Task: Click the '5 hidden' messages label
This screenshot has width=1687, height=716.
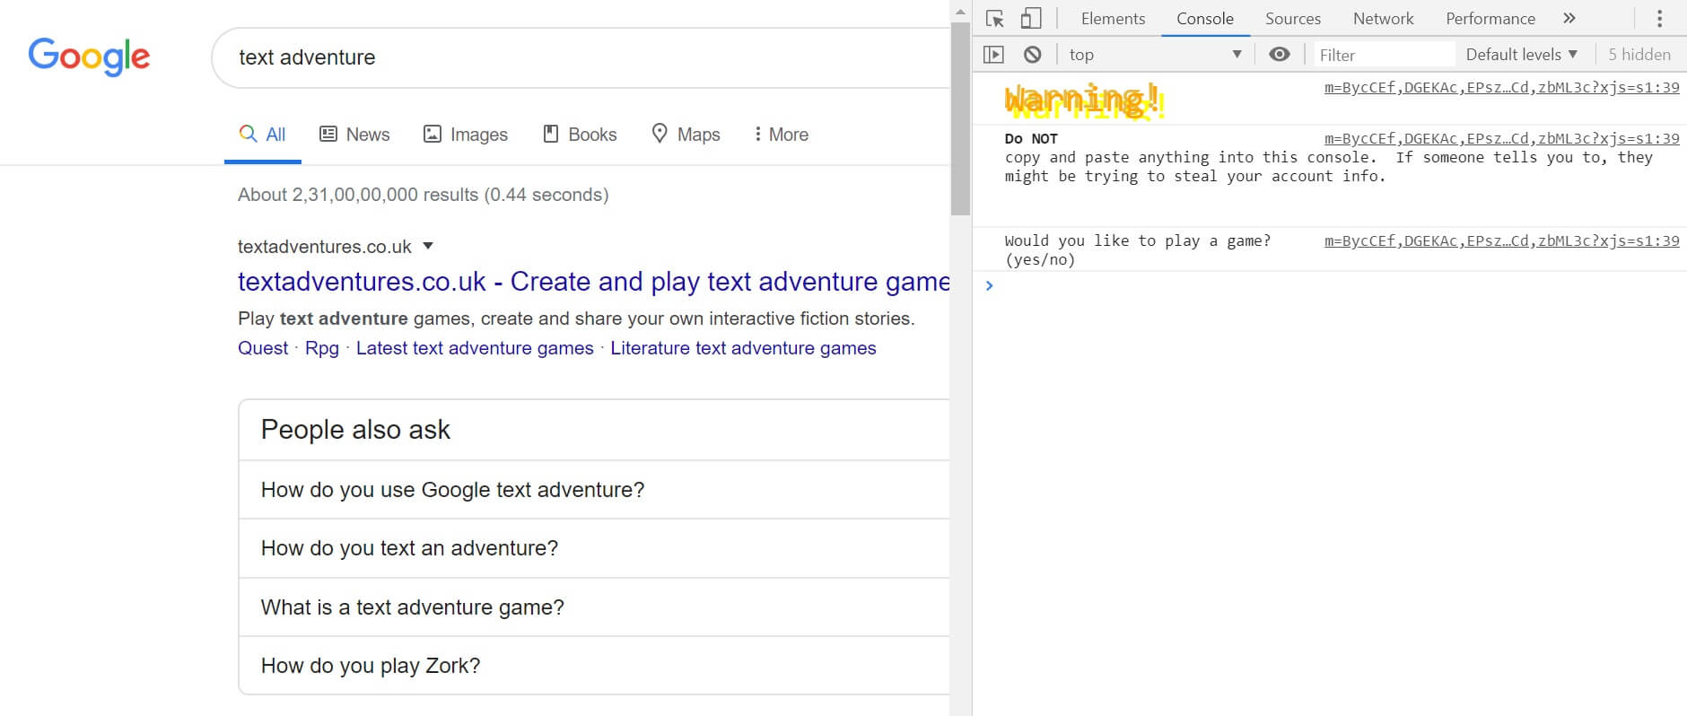Action: point(1639,55)
